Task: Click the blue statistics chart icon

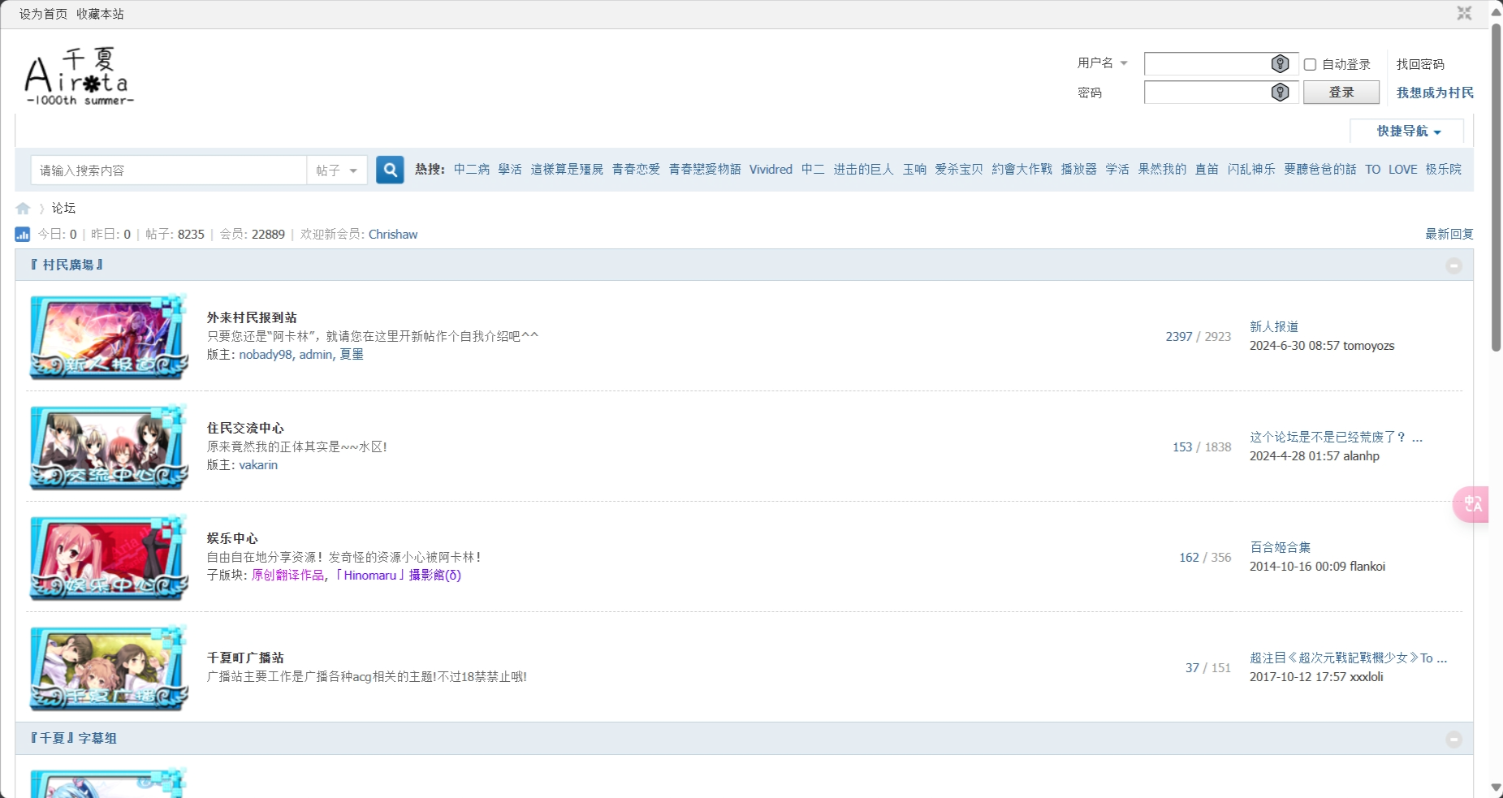Action: pos(23,235)
